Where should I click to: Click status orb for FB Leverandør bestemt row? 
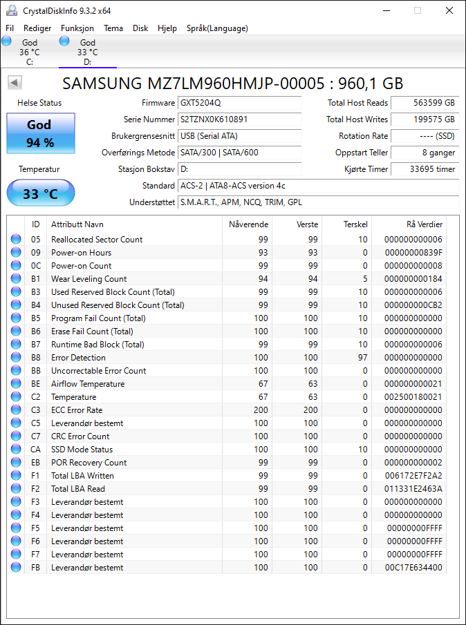click(x=16, y=568)
